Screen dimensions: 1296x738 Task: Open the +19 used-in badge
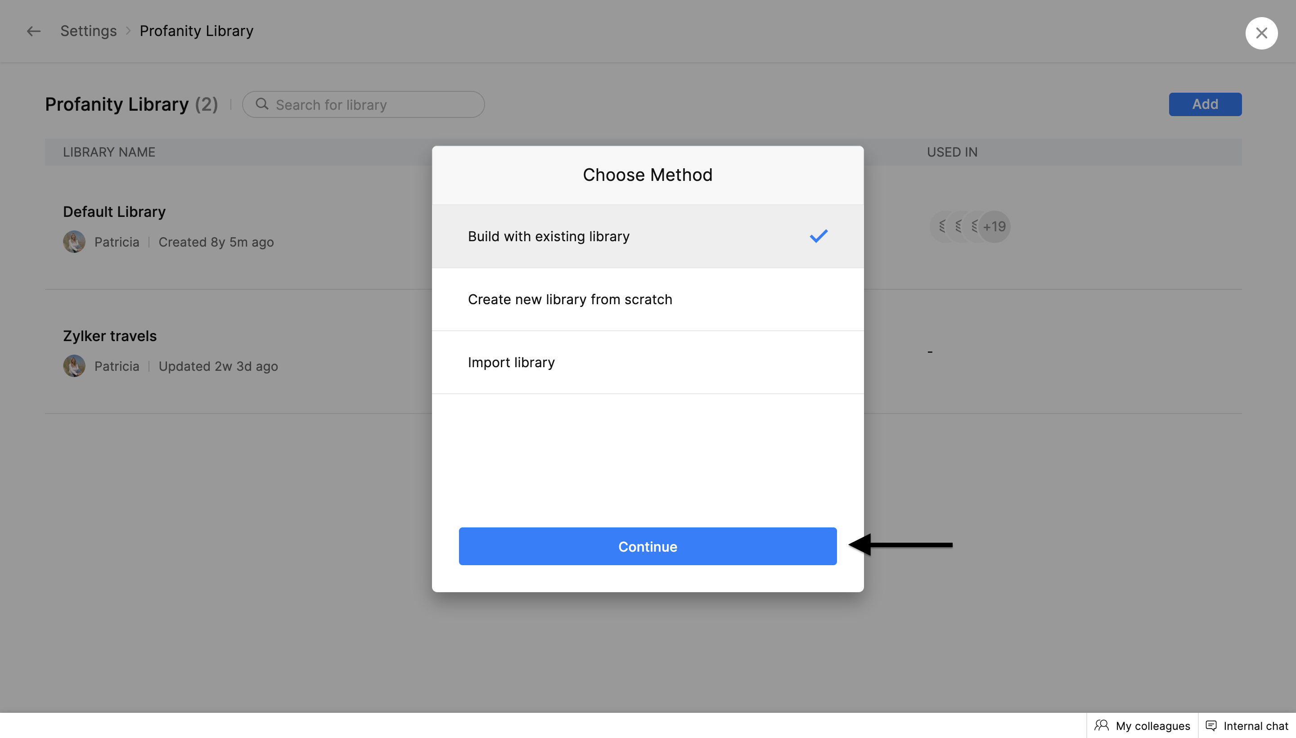pyautogui.click(x=994, y=226)
